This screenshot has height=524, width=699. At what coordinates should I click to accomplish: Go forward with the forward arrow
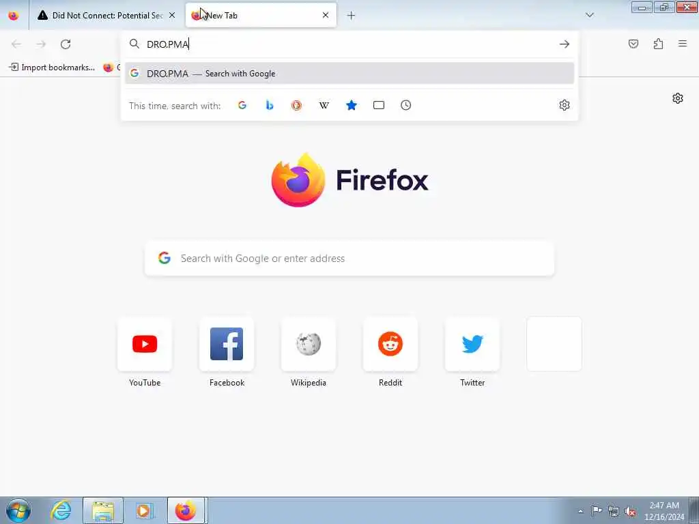pyautogui.click(x=40, y=44)
